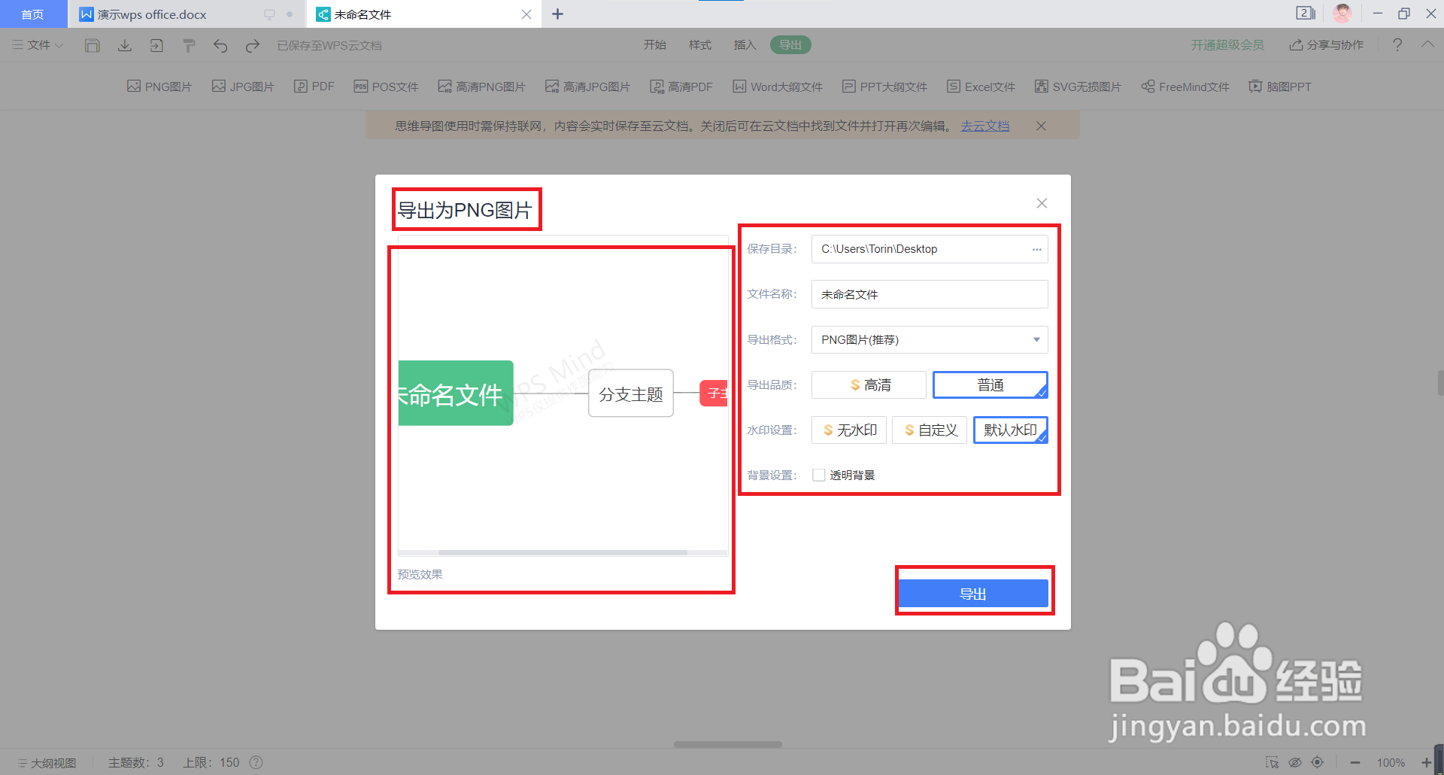The width and height of the screenshot is (1444, 775).
Task: Click the canvas horizontal scrollbar at bottom
Action: coord(728,744)
